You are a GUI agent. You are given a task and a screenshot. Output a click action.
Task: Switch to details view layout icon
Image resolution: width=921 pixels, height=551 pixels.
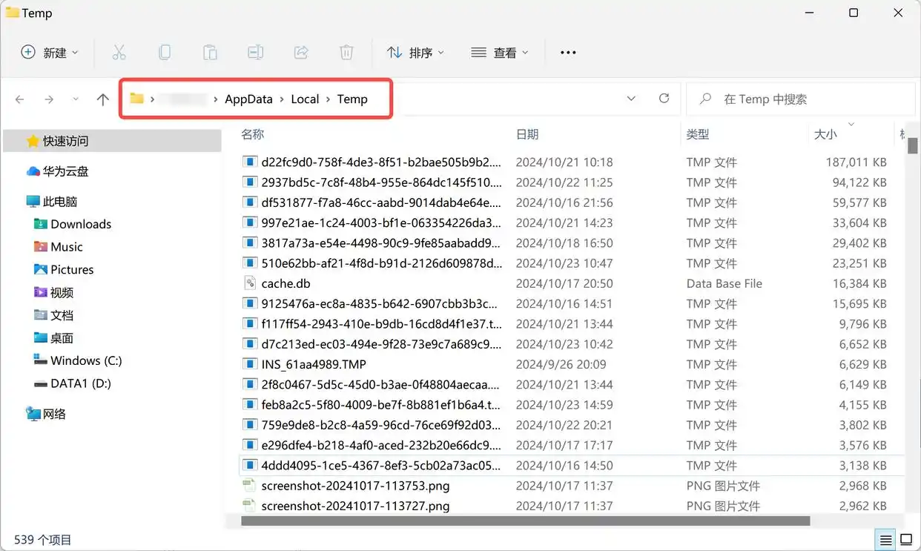(x=885, y=539)
